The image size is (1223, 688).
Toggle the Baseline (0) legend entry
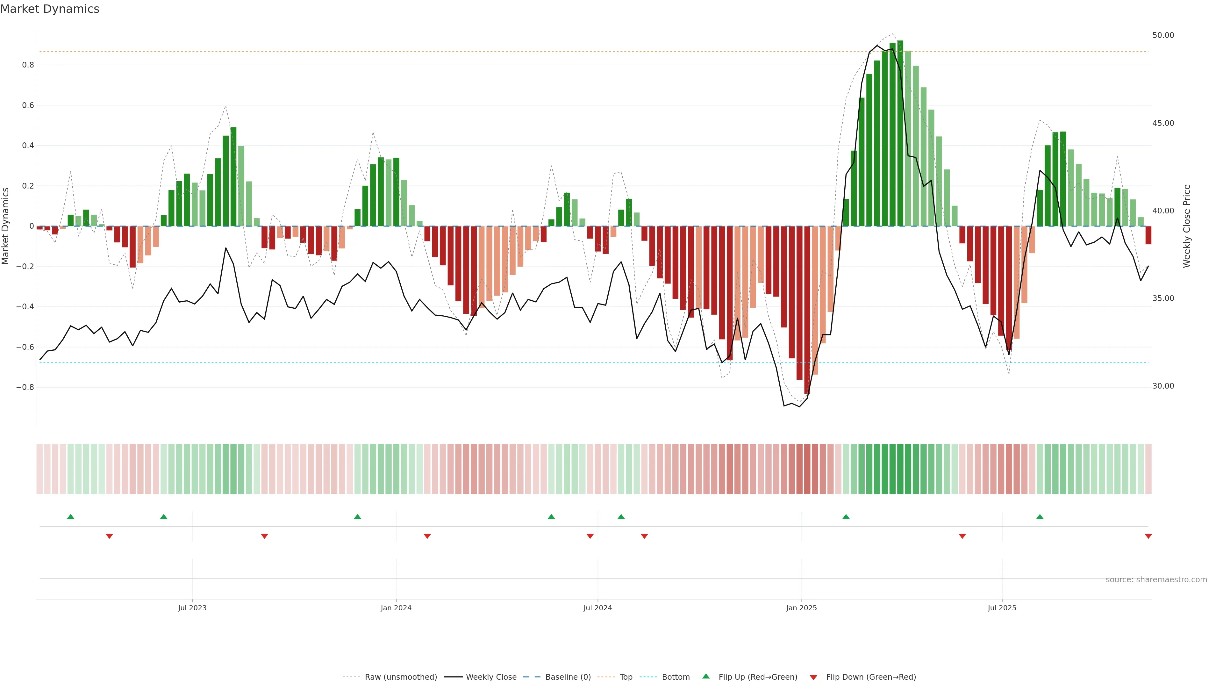coord(568,677)
